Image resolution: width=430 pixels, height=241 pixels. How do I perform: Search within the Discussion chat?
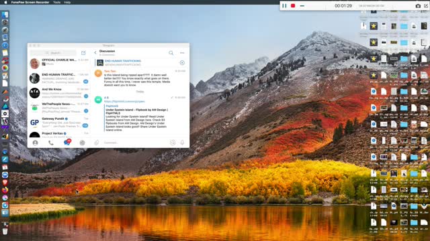pyautogui.click(x=171, y=53)
